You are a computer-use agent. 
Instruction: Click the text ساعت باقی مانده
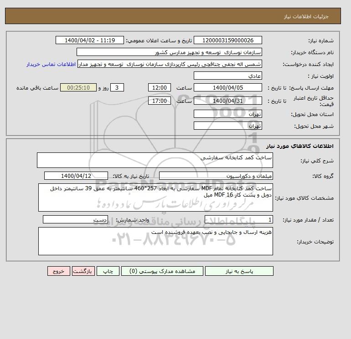[x=37, y=88]
